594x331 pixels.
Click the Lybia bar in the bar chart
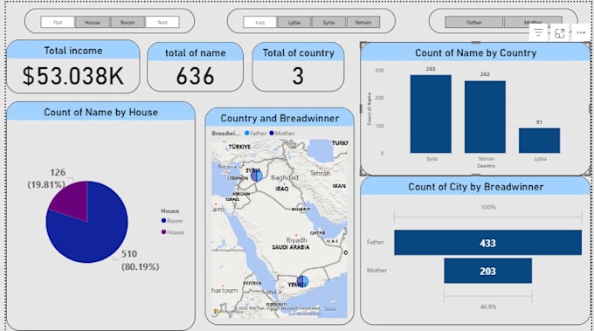(x=539, y=141)
